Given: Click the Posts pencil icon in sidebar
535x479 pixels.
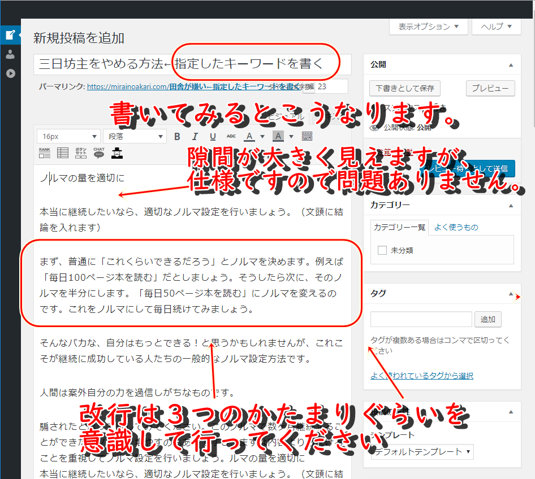Looking at the screenshot, I should 10,35.
